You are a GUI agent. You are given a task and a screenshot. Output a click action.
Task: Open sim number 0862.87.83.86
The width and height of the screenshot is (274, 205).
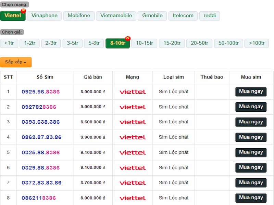pyautogui.click(x=41, y=137)
